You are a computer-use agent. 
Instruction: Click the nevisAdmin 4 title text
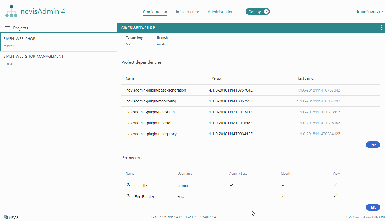tap(43, 11)
